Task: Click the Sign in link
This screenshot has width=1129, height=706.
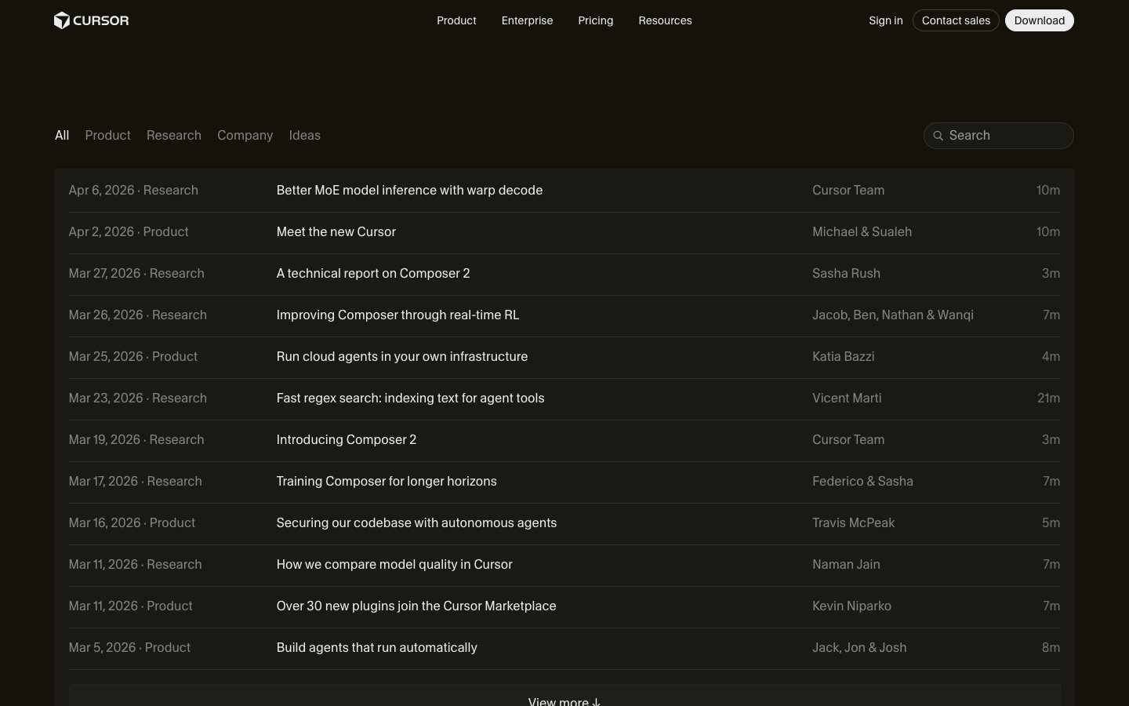Action: pyautogui.click(x=885, y=20)
